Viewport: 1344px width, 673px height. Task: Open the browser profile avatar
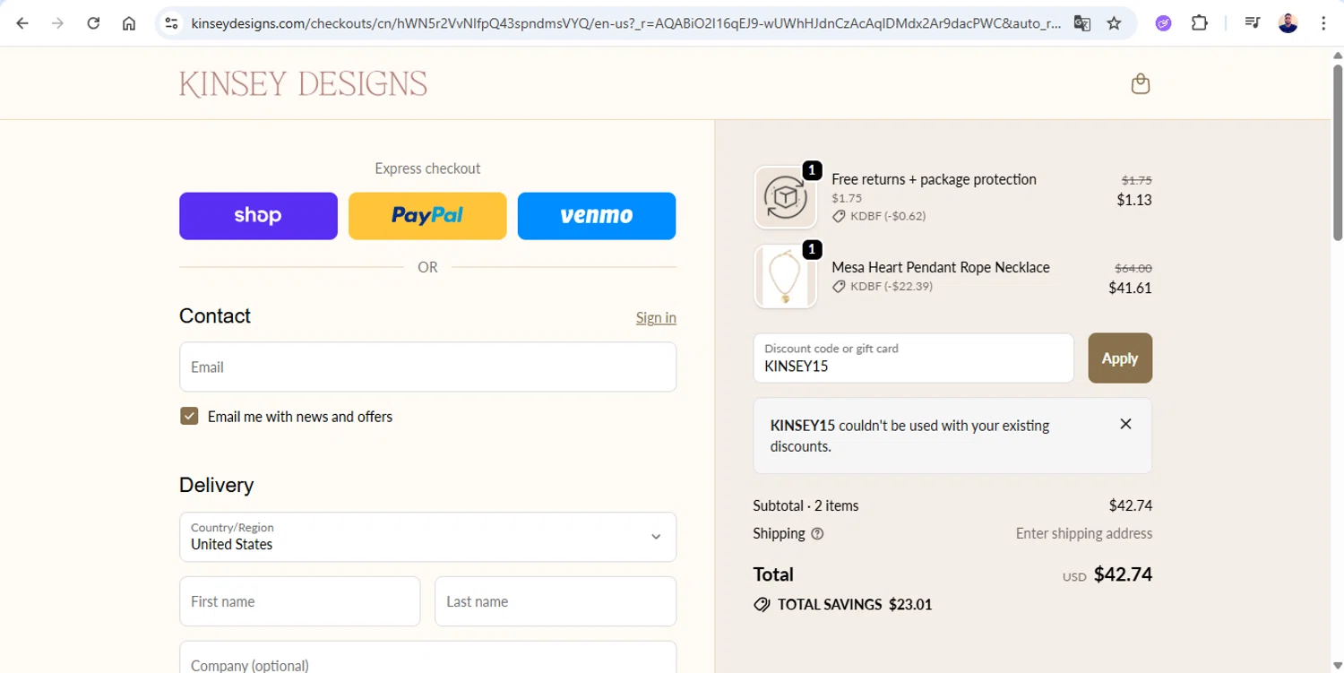click(1288, 23)
